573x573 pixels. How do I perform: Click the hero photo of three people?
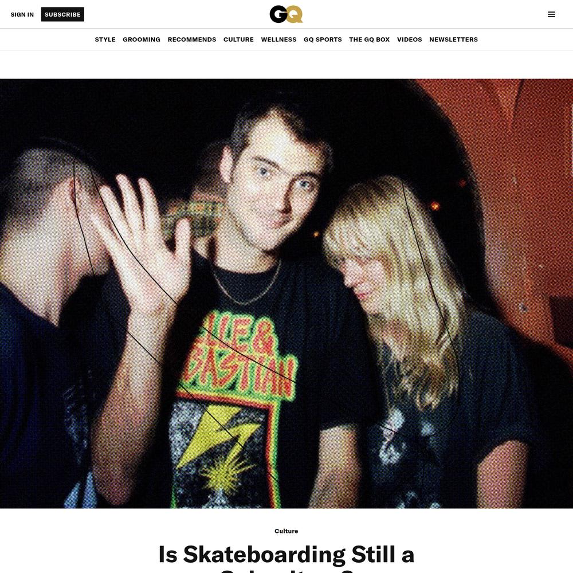click(x=286, y=293)
